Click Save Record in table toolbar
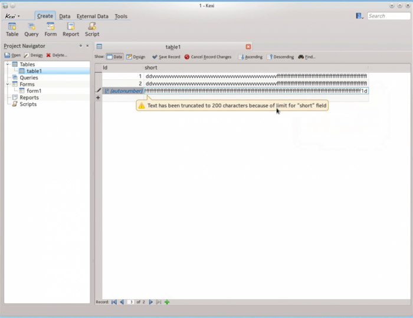 (166, 57)
